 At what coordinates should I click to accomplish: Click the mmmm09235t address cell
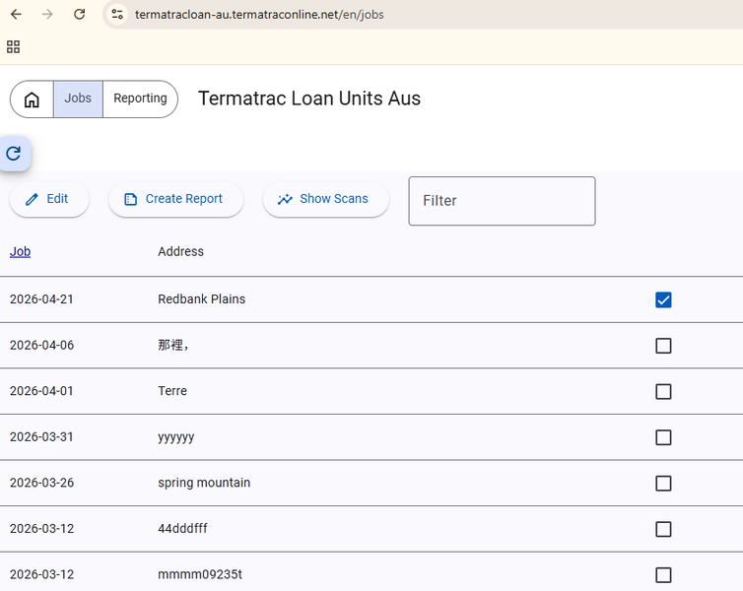[x=200, y=574]
